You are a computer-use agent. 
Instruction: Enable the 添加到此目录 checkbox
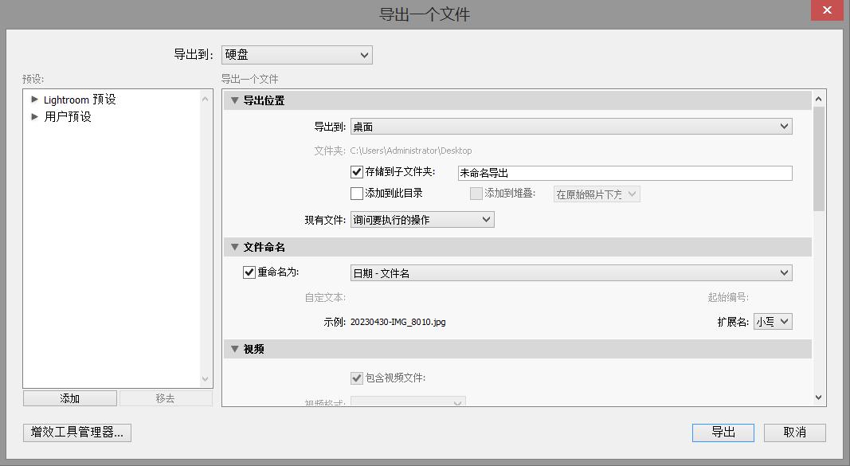point(354,193)
